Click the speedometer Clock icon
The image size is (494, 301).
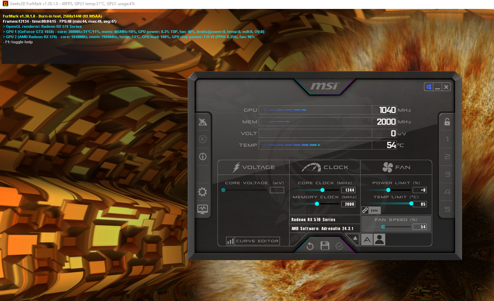[311, 167]
